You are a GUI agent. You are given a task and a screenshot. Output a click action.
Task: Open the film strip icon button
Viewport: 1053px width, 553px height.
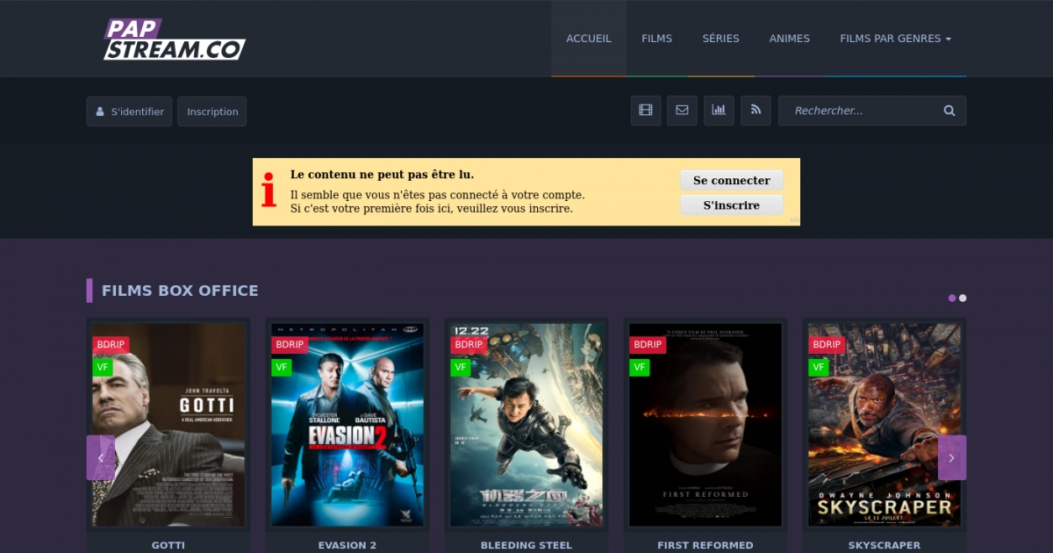coord(646,111)
